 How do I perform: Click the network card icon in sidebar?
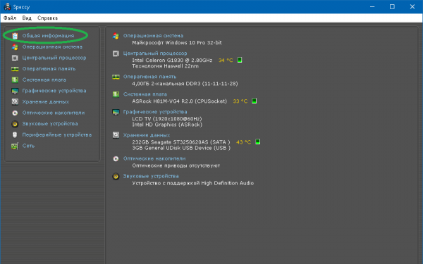tap(15, 146)
